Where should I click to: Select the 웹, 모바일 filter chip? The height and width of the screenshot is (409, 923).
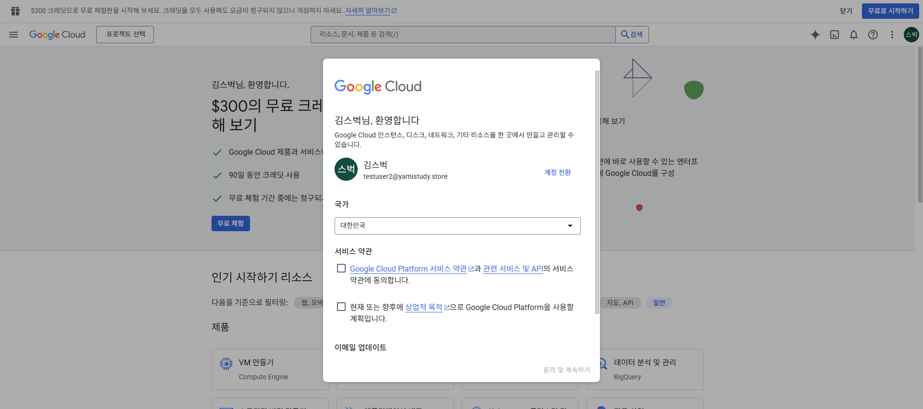click(309, 303)
